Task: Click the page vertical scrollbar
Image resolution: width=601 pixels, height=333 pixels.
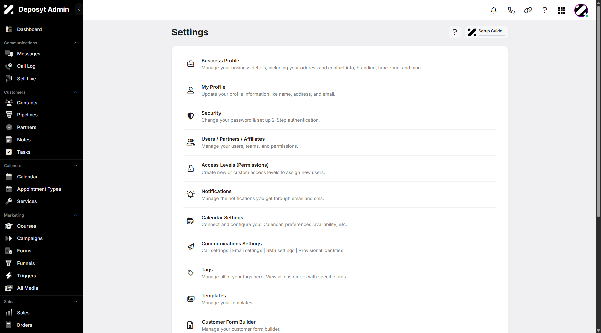Action: click(598, 111)
